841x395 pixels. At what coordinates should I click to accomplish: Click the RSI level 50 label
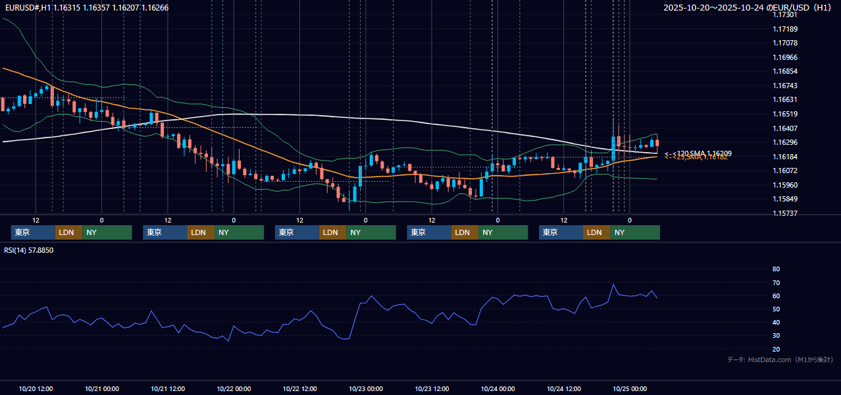776,309
